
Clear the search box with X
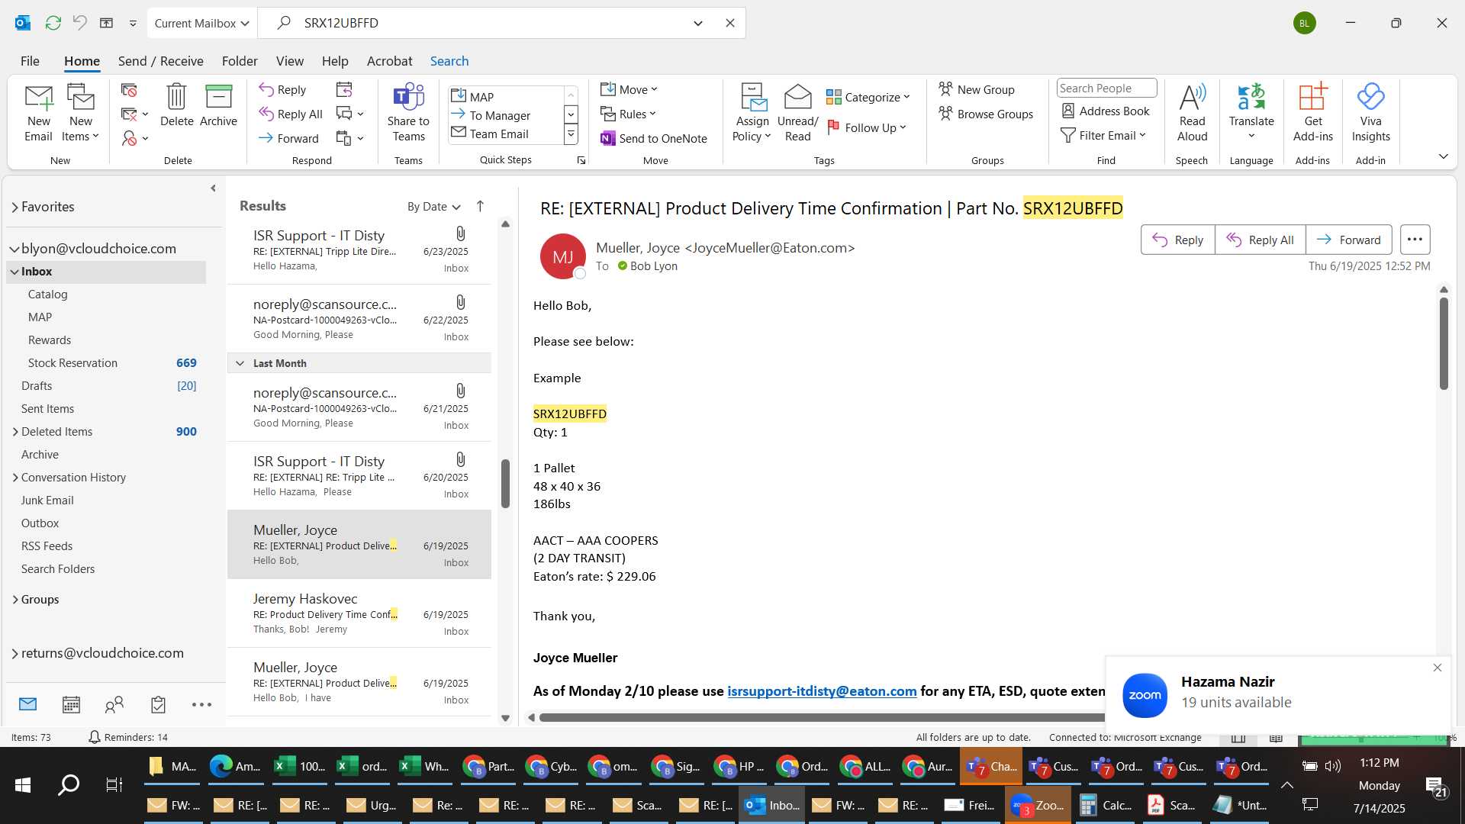729,23
